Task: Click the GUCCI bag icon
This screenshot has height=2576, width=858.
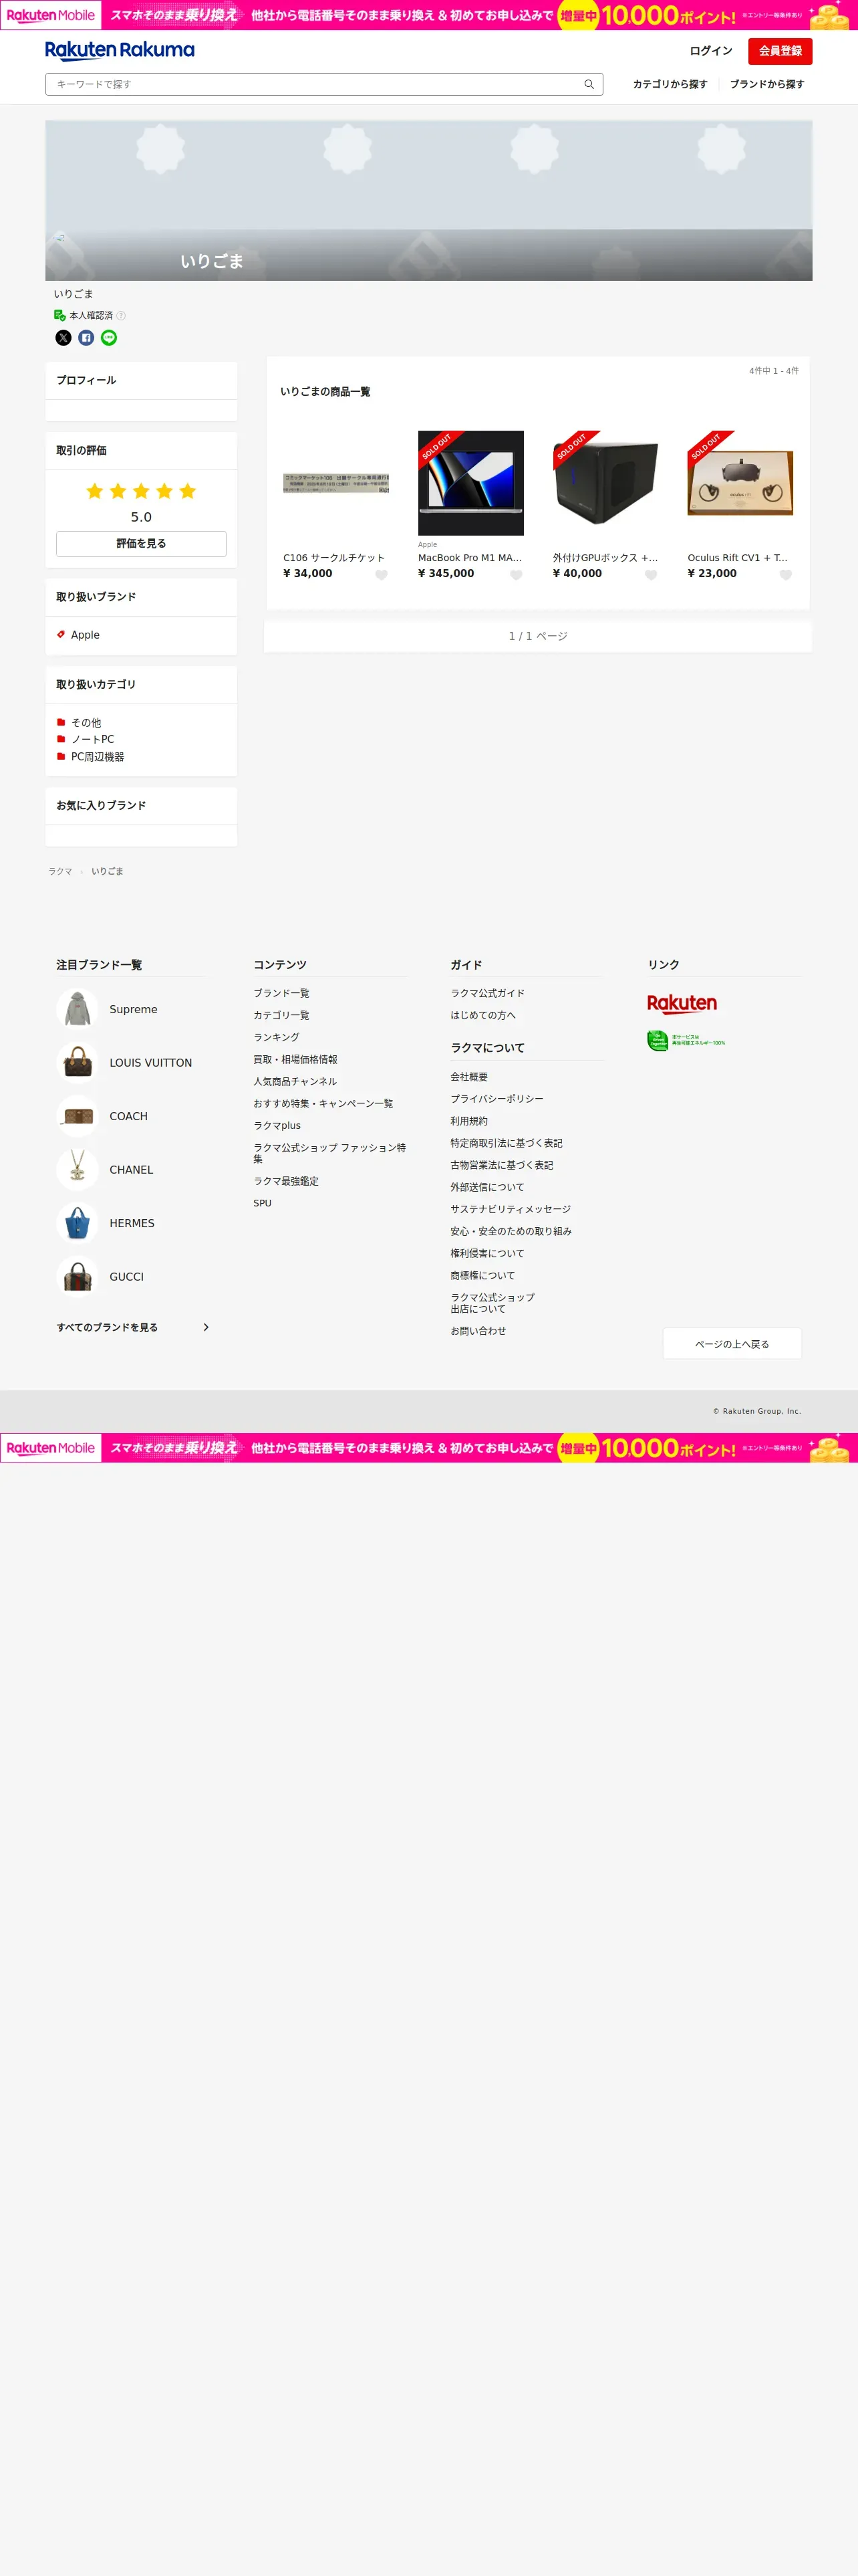Action: (78, 1277)
